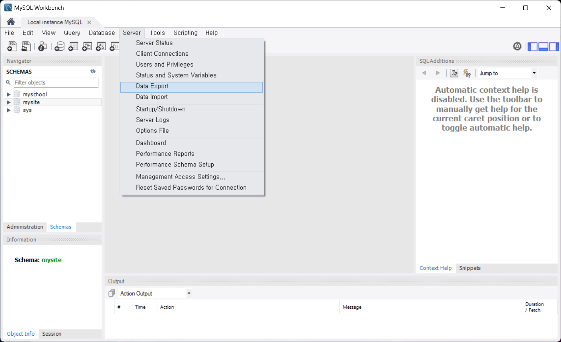Get context help for caret position

[454, 73]
